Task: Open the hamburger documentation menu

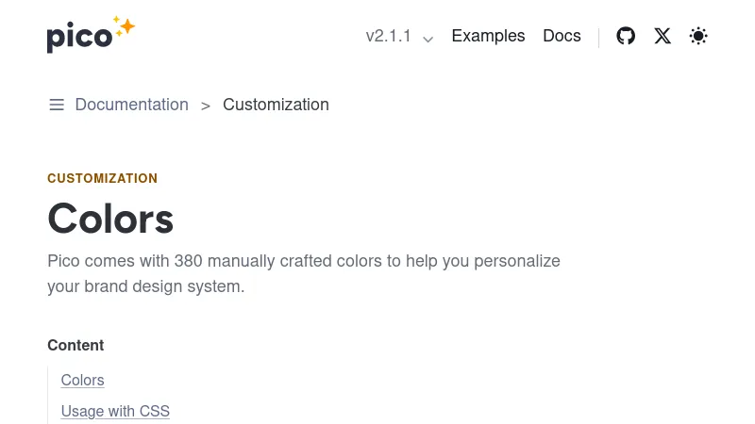Action: pyautogui.click(x=57, y=105)
